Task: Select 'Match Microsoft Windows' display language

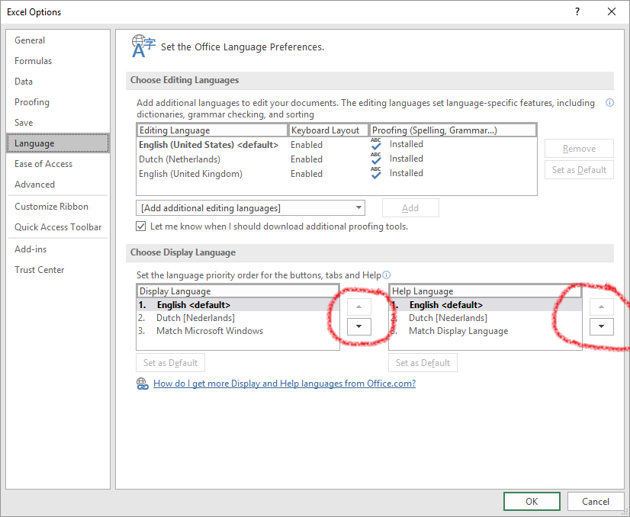Action: pos(238,331)
